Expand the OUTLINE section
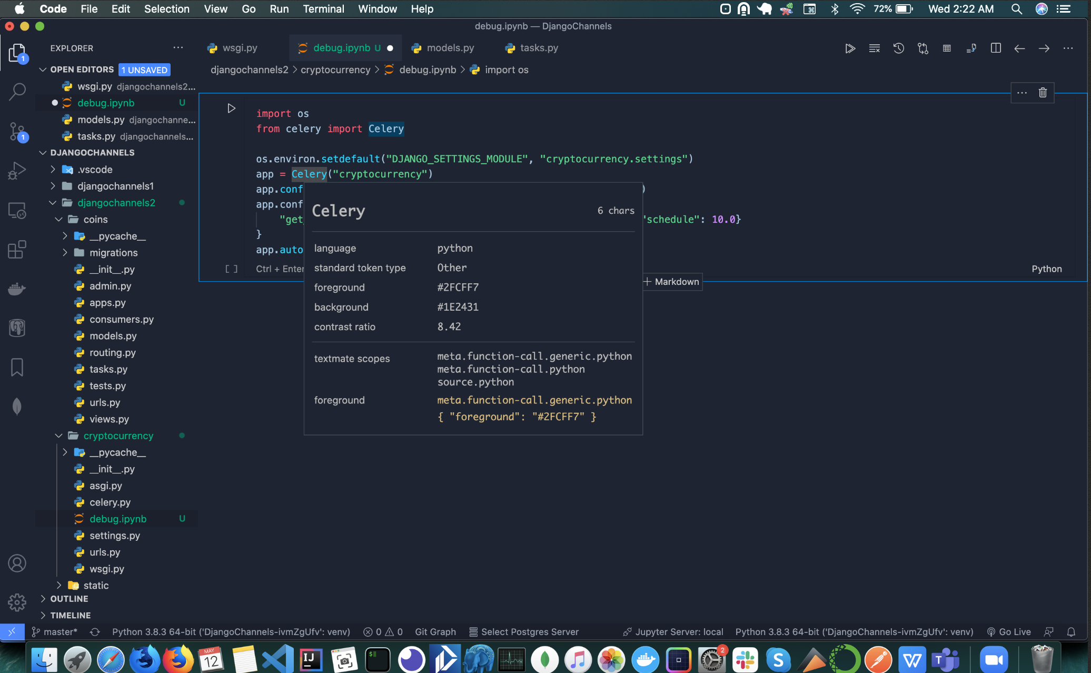 click(68, 599)
